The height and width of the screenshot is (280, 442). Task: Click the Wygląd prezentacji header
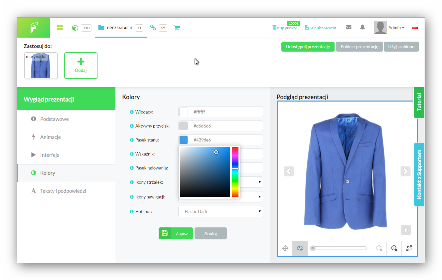(67, 99)
